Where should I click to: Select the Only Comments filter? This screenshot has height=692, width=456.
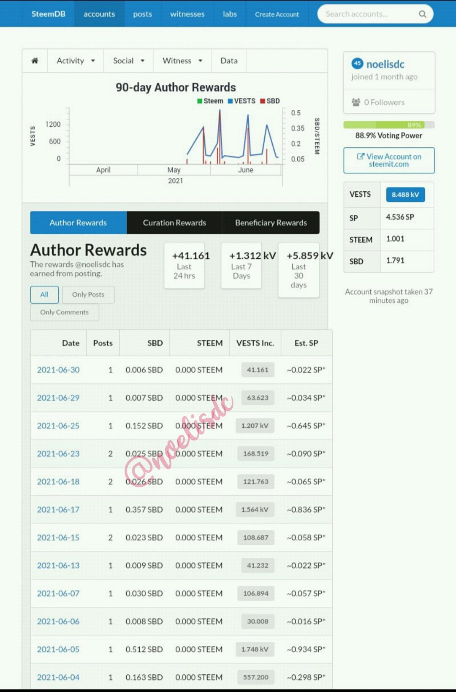point(65,312)
